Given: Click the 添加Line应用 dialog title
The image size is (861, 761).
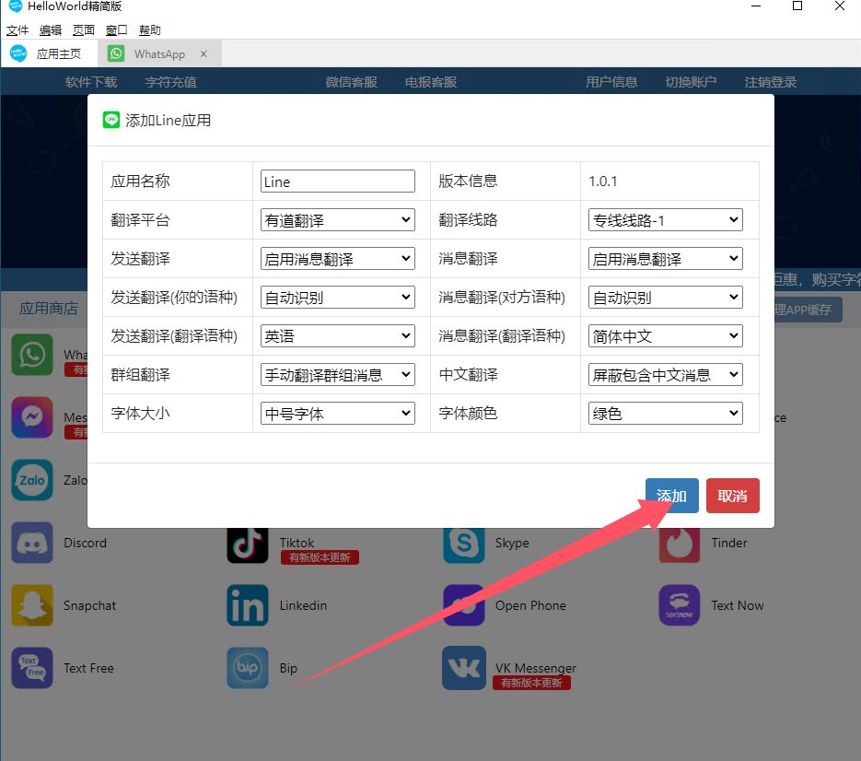Looking at the screenshot, I should [168, 121].
